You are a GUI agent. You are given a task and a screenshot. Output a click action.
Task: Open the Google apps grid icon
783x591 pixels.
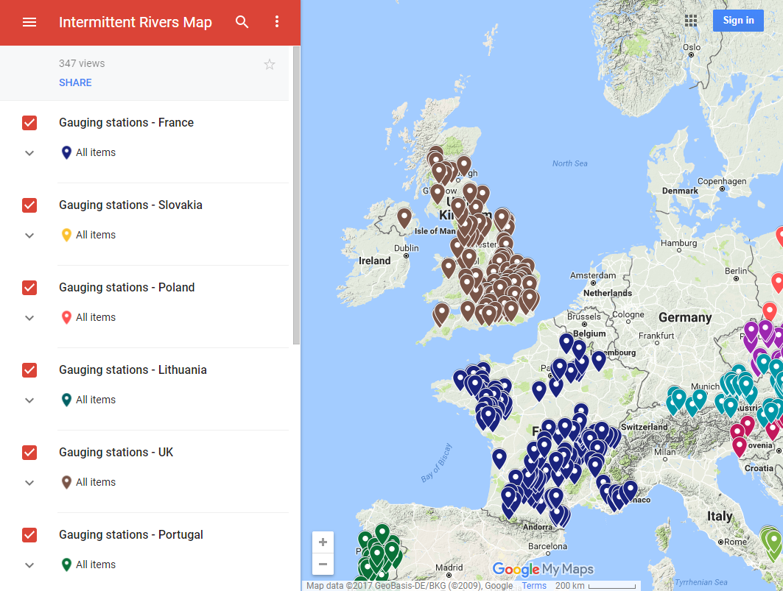(x=691, y=21)
